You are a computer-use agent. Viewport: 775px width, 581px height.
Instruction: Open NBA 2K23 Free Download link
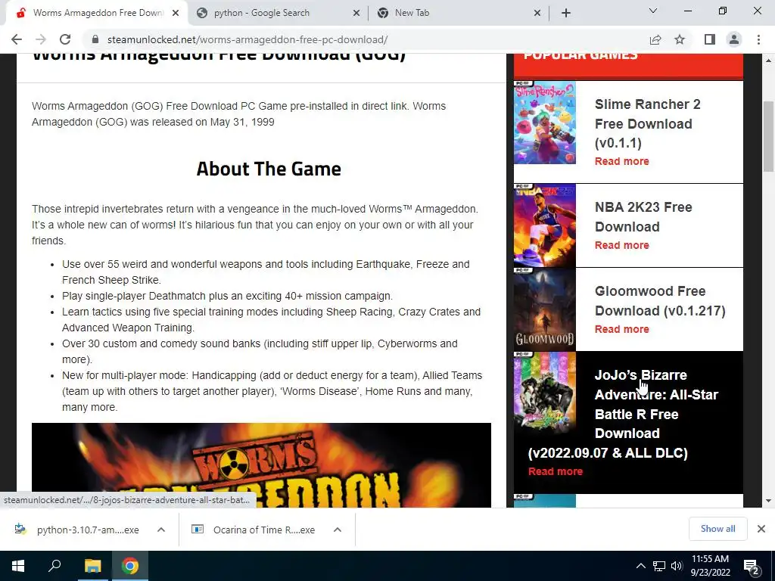(x=643, y=216)
